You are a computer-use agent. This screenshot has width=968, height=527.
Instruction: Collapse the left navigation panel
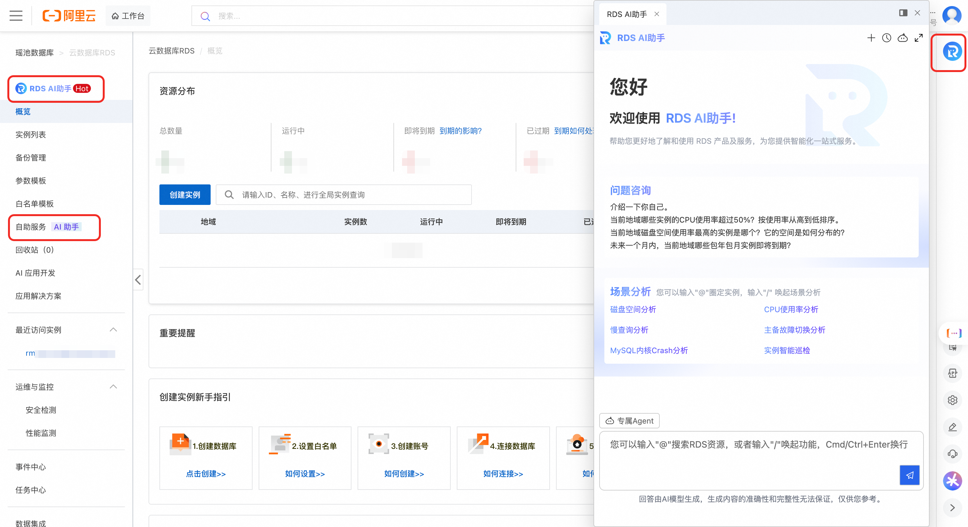tap(138, 280)
